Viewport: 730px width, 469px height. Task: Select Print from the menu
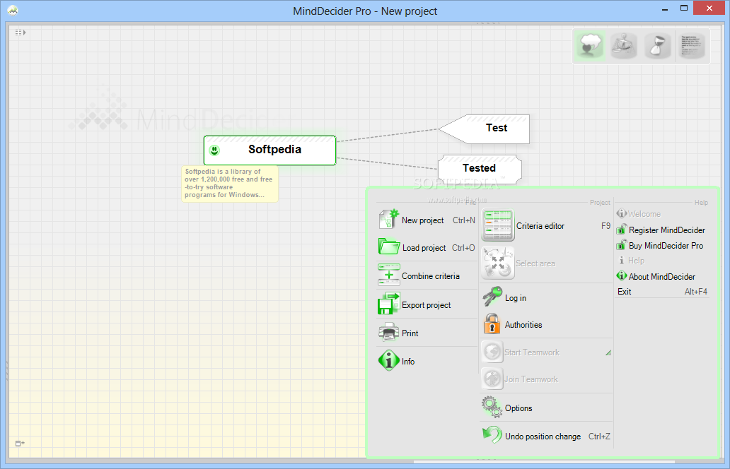tap(427, 333)
